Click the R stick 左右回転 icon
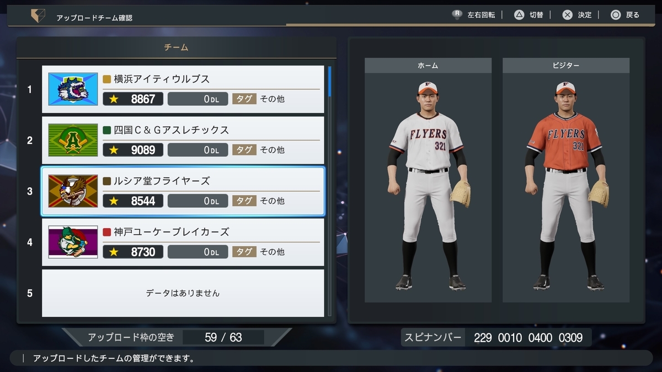 (457, 15)
